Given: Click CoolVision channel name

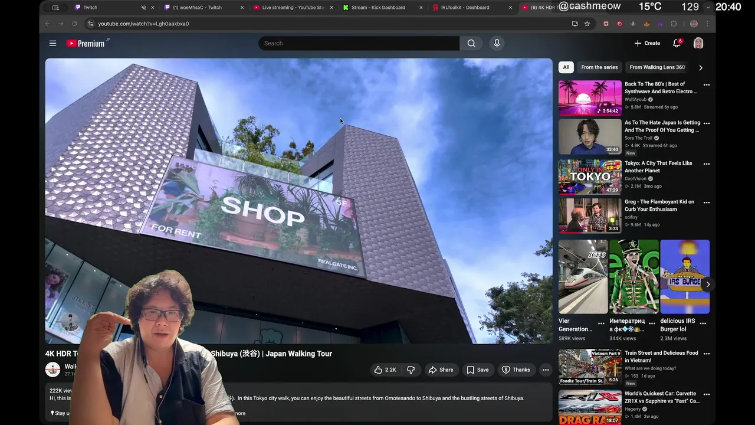Looking at the screenshot, I should [636, 179].
